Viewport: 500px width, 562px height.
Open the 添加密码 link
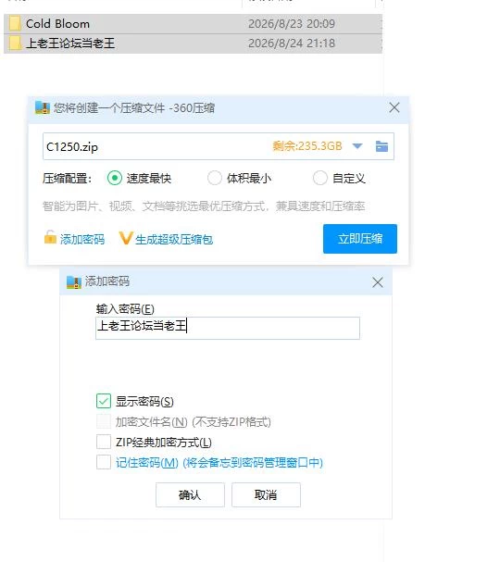pos(82,239)
